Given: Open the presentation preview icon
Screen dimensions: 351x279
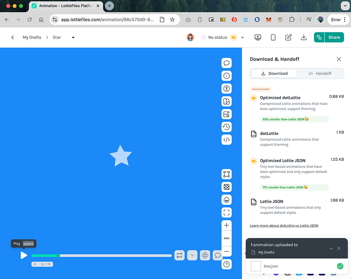Looking at the screenshot, I should coord(258,37).
